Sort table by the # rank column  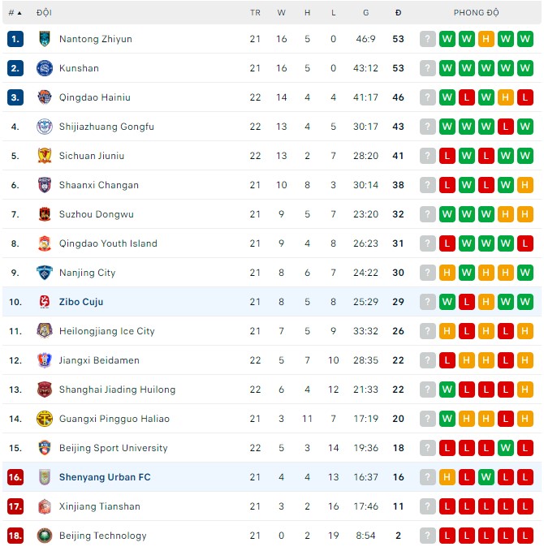[15, 13]
